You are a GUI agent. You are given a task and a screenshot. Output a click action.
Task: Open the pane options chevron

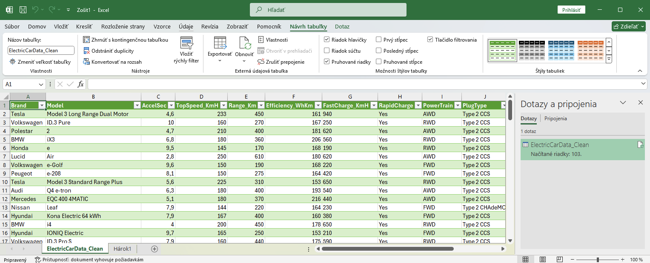coord(623,102)
